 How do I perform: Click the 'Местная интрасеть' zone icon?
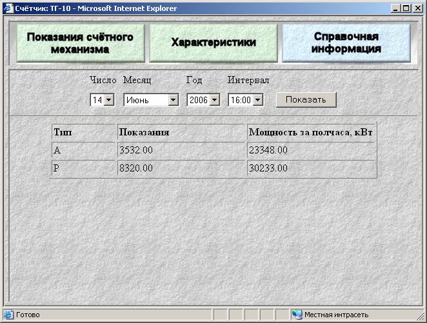pyautogui.click(x=297, y=315)
